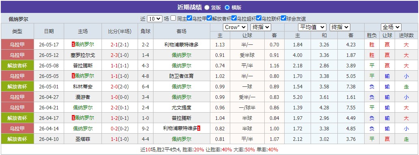This screenshot has height=155, width=419.
Task: Click the 近期战绩 title bar text
Action: [x=189, y=7]
